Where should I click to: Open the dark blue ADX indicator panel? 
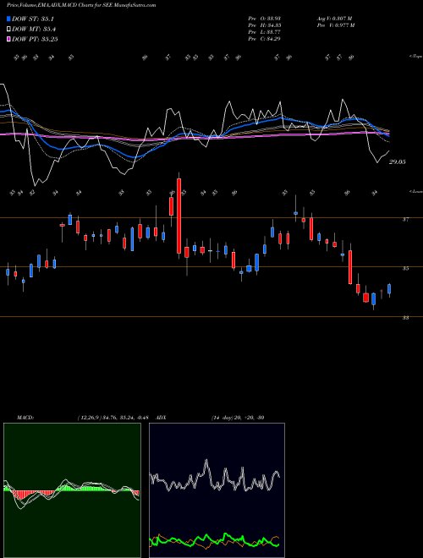217,490
